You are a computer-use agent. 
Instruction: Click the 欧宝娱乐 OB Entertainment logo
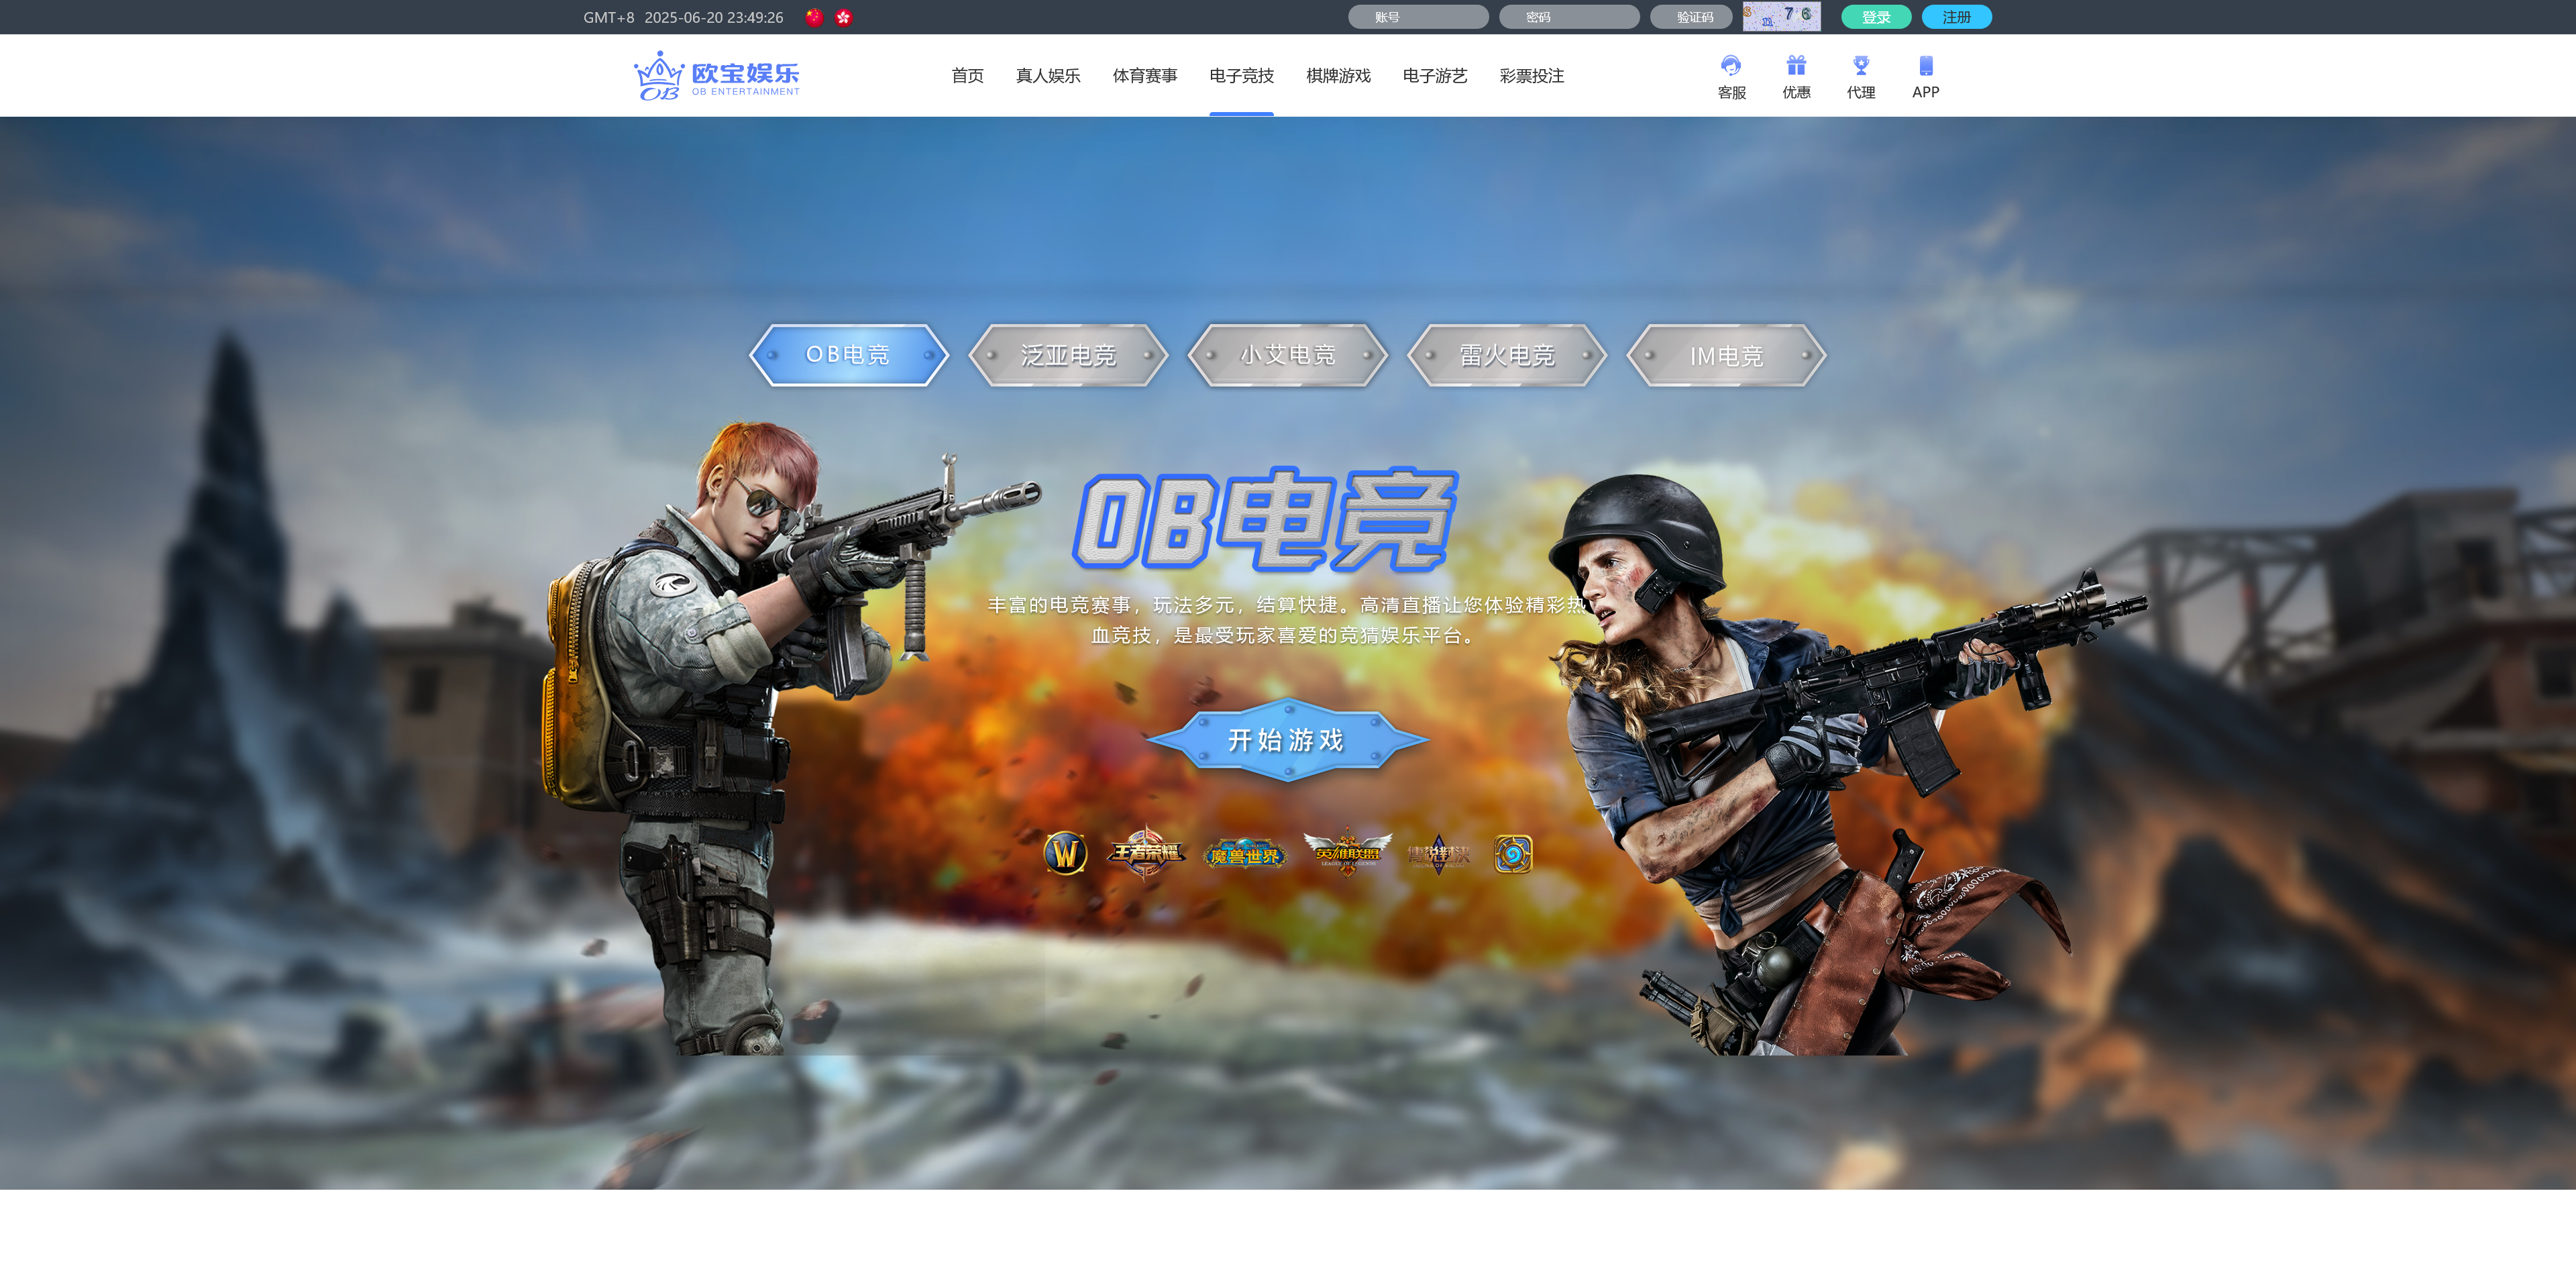[x=716, y=76]
